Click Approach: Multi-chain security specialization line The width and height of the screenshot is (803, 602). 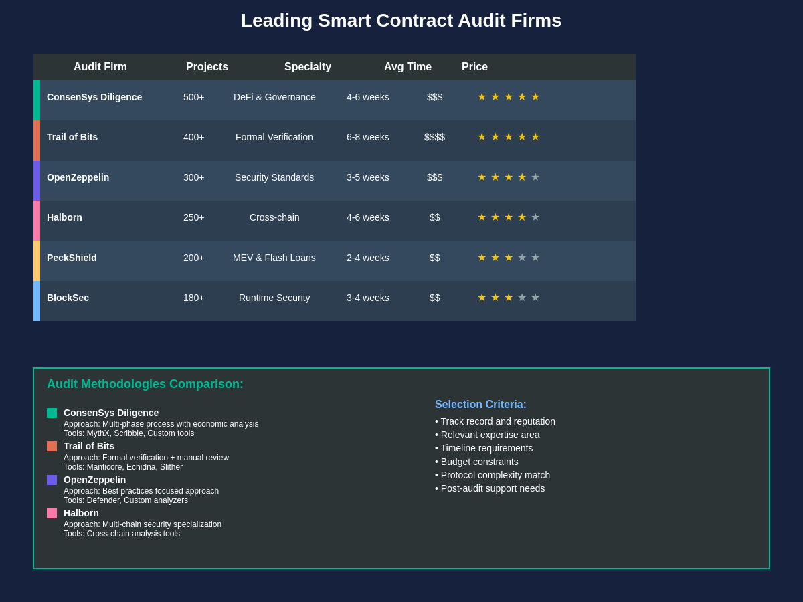[x=143, y=524]
